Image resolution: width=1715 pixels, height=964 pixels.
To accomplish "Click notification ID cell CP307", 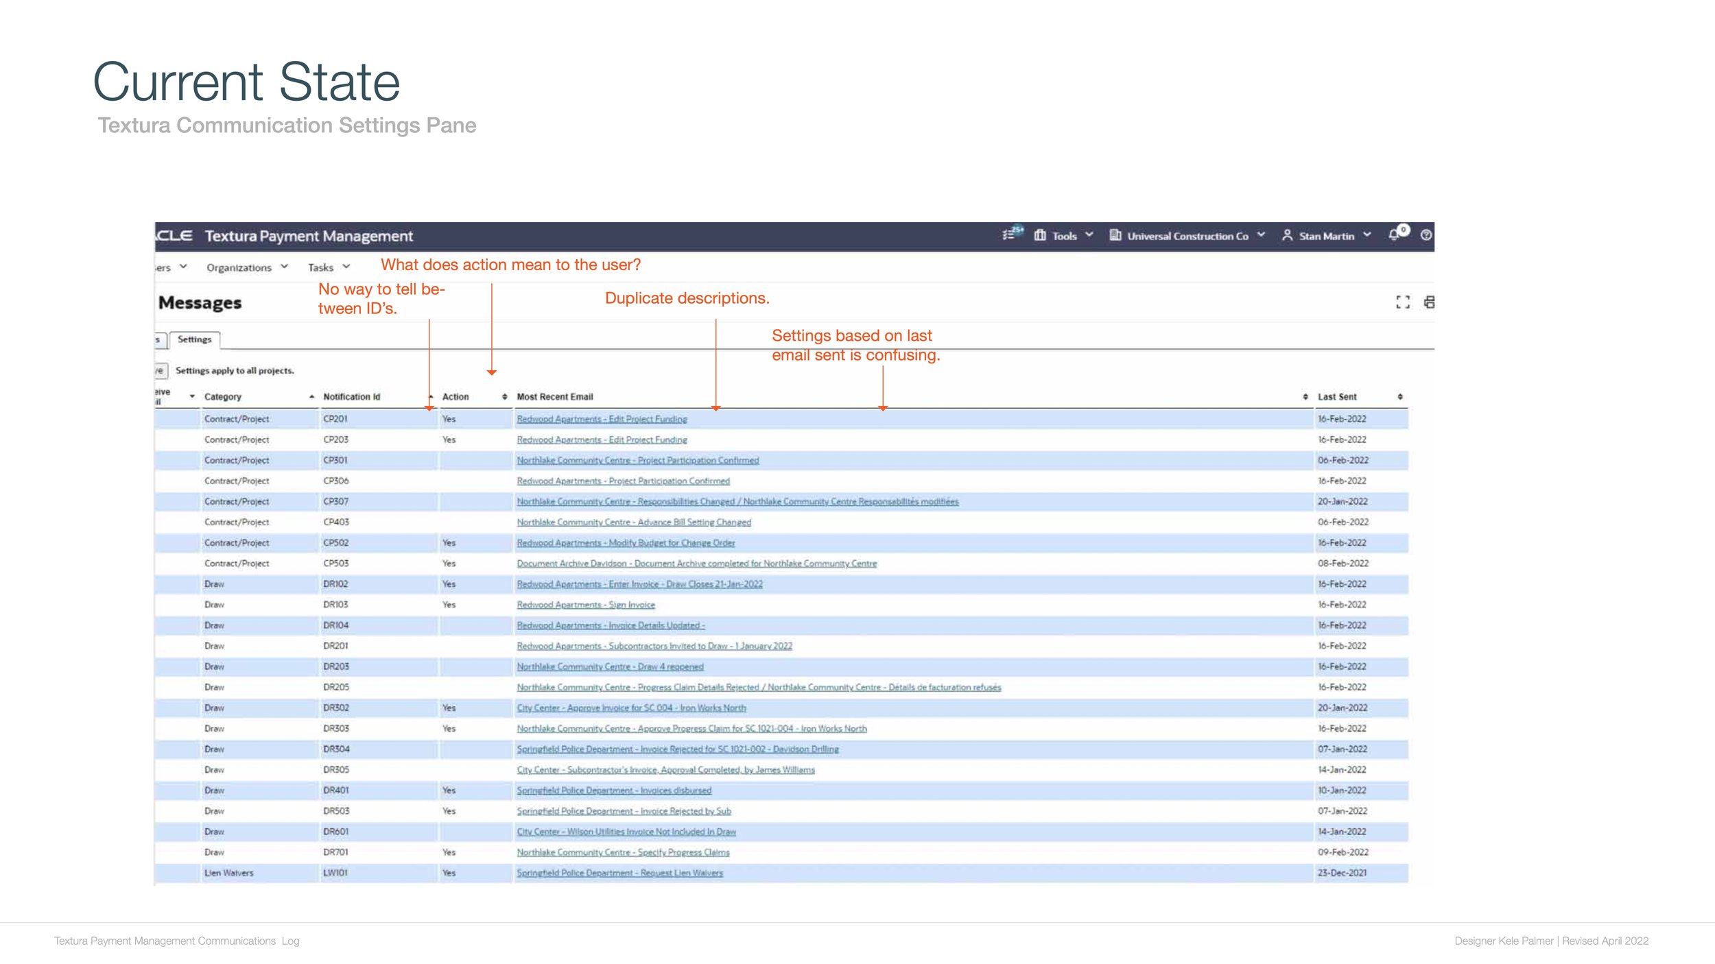I will tap(335, 501).
